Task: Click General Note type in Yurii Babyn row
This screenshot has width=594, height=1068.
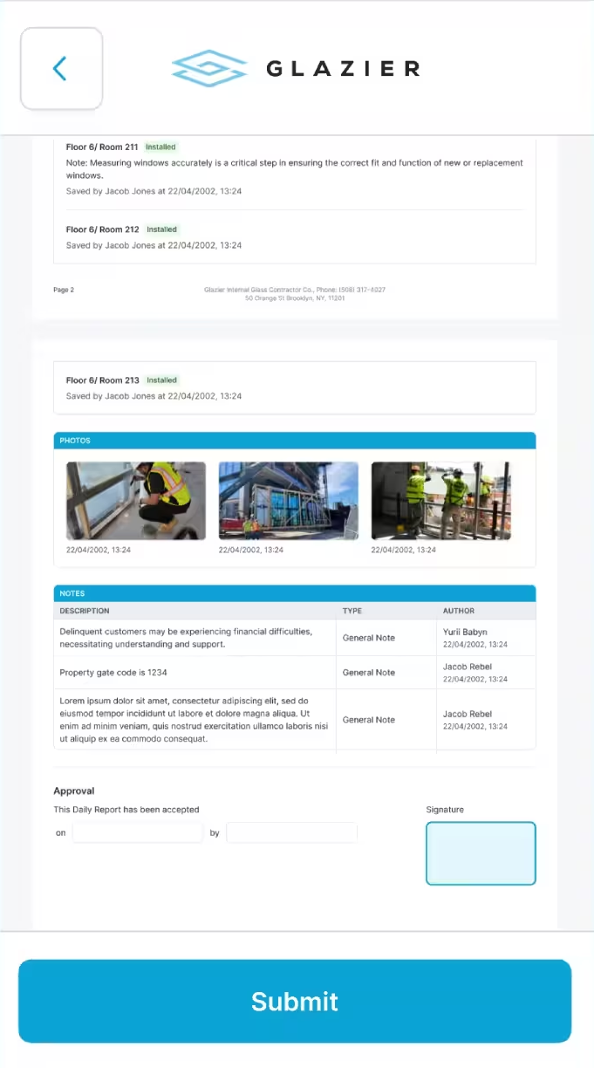Action: click(369, 638)
